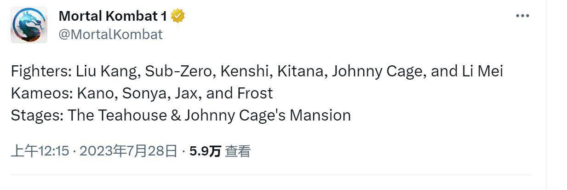Click the 5.9万 view count

[x=205, y=151]
